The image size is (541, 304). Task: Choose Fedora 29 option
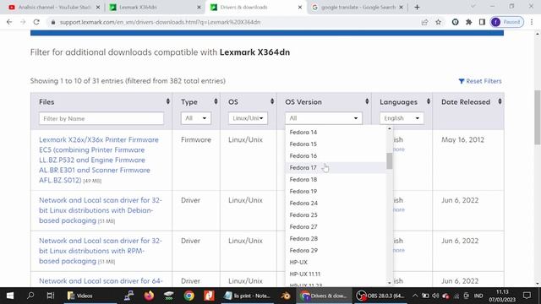[x=336, y=251]
